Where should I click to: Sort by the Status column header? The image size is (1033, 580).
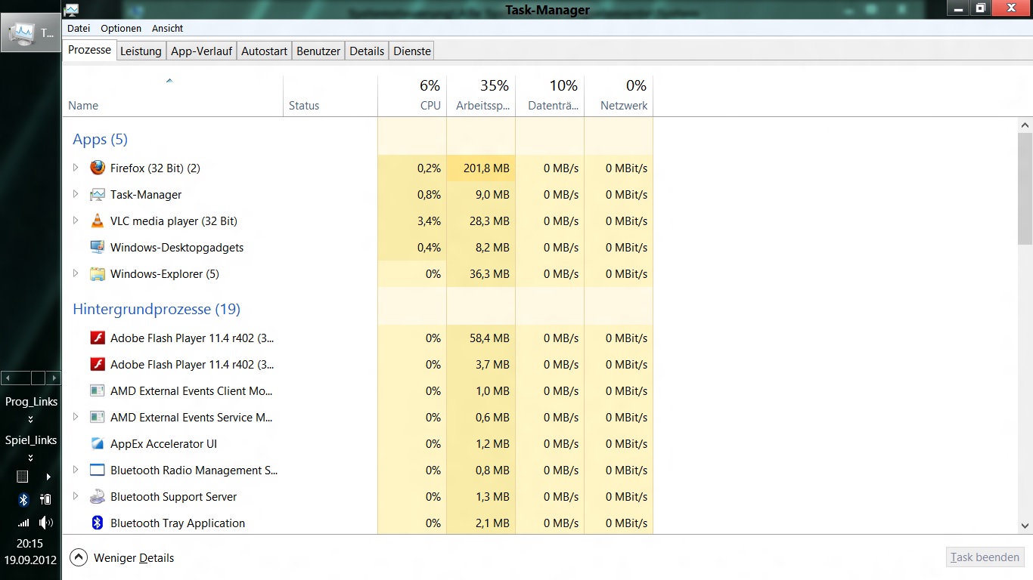coord(330,96)
